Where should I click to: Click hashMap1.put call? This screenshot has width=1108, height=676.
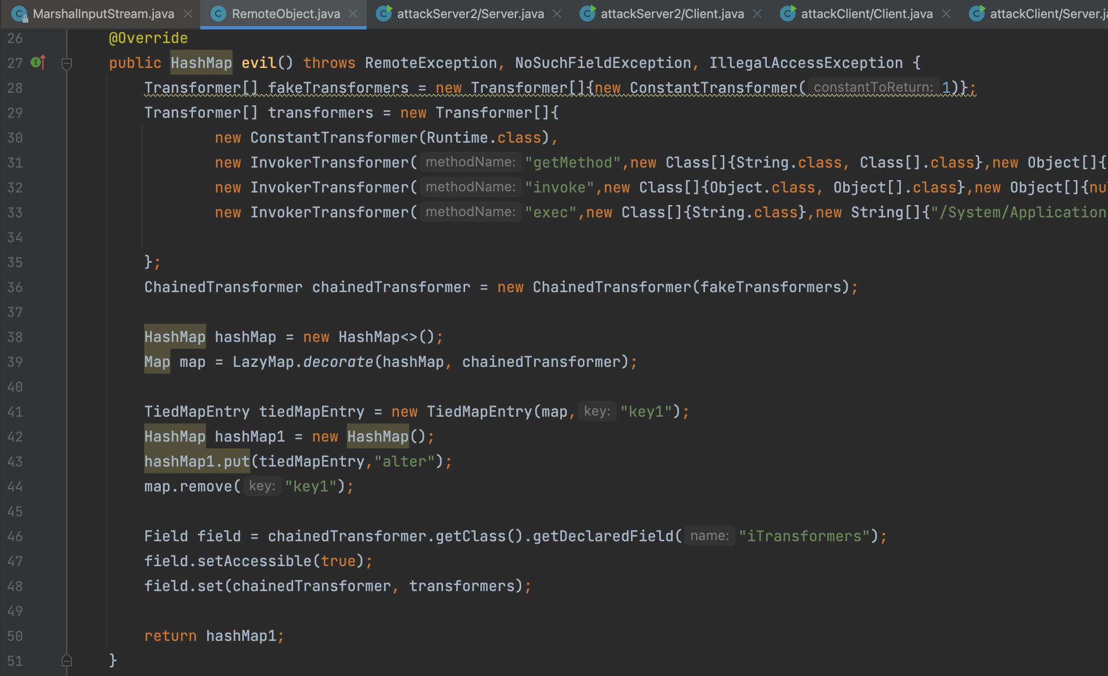pos(197,461)
